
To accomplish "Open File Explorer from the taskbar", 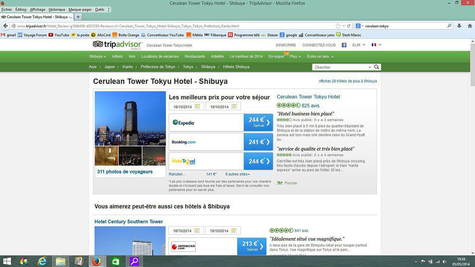I will pos(60,261).
